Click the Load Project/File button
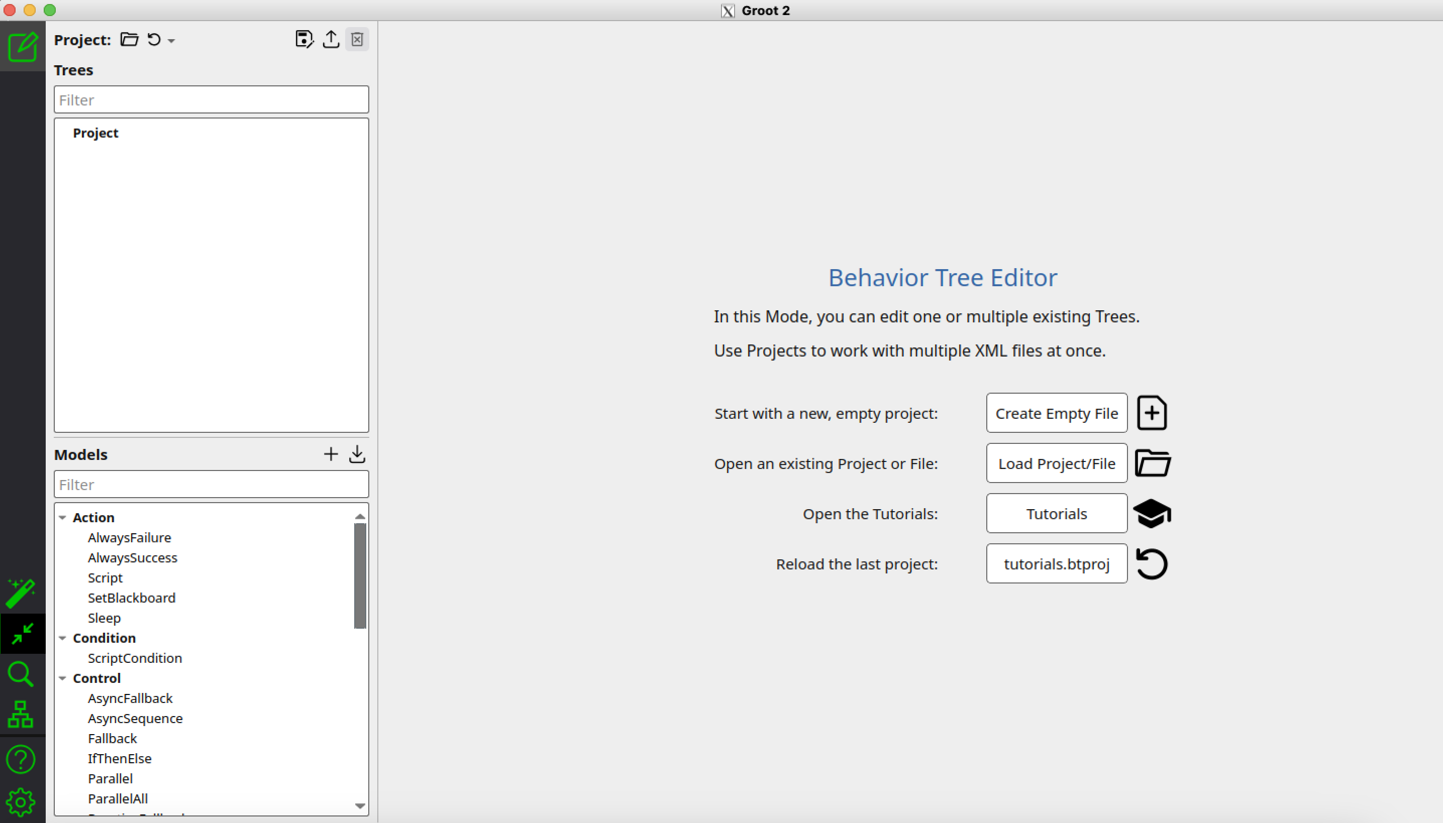1443x823 pixels. tap(1057, 463)
